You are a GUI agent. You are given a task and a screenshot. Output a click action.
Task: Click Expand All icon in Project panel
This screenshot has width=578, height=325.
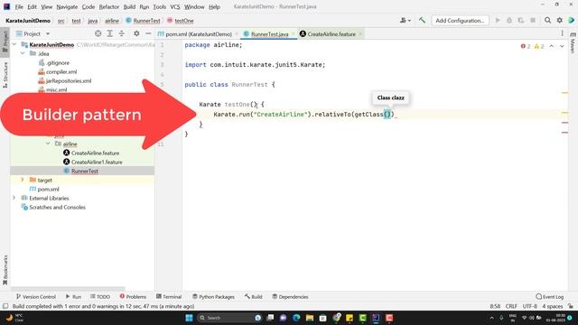109,33
